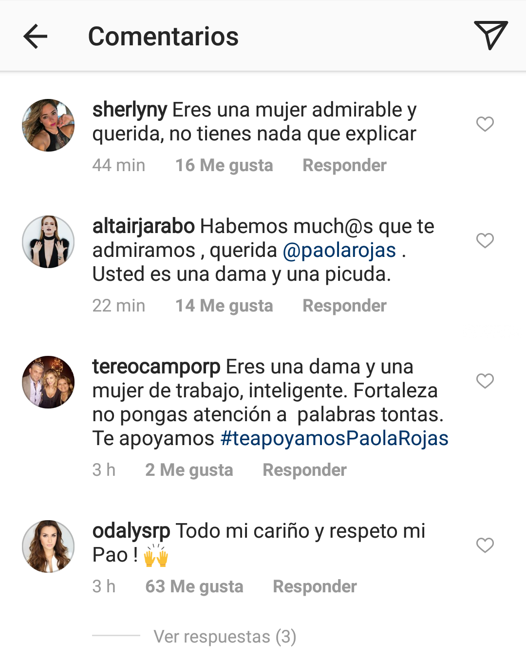Image resolution: width=526 pixels, height=663 pixels.
Task: Reply to altairjarabo's comment
Action: tap(344, 306)
